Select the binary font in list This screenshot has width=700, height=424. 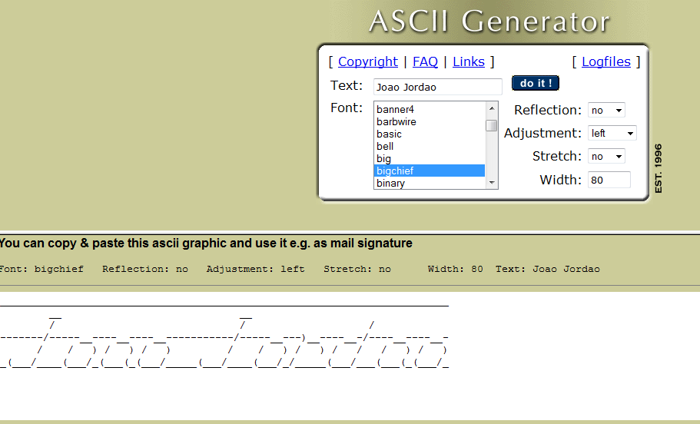(429, 183)
